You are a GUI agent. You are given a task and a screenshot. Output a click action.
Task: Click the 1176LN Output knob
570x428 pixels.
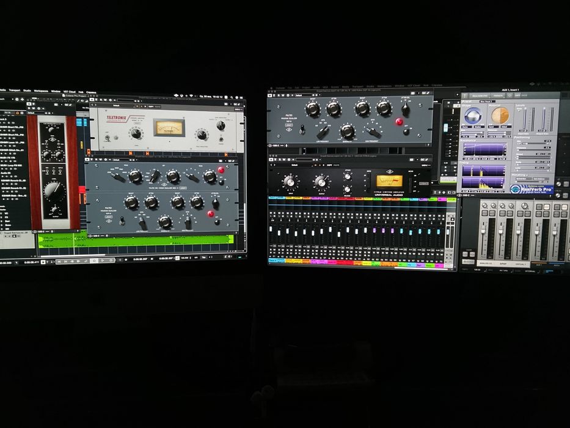tap(321, 181)
